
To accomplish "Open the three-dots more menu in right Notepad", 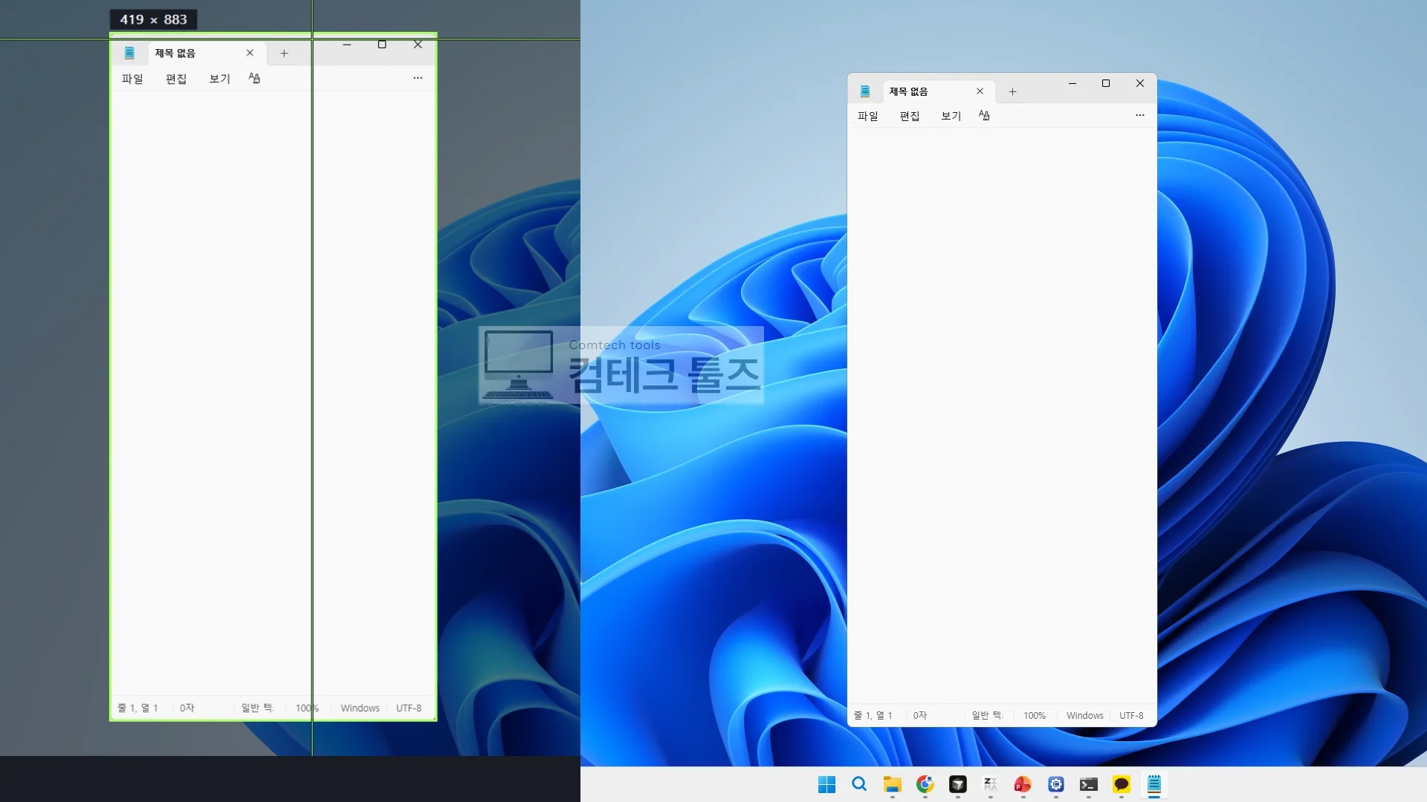I will point(1140,115).
